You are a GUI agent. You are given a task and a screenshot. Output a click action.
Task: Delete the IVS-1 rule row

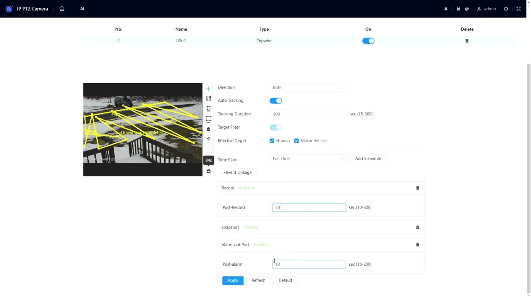pos(467,41)
